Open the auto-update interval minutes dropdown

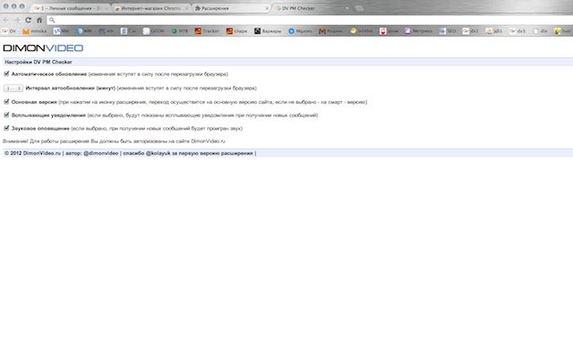click(13, 89)
